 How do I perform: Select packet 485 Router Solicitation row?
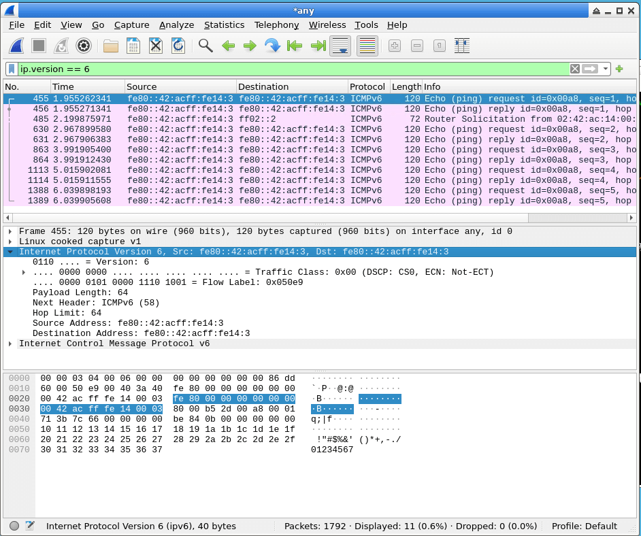pos(320,119)
